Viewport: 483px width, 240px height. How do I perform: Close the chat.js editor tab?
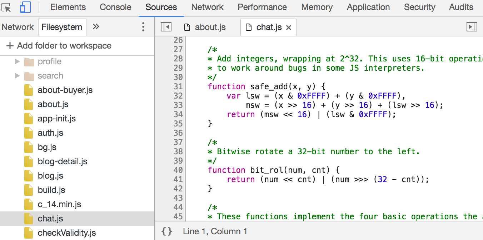point(289,27)
